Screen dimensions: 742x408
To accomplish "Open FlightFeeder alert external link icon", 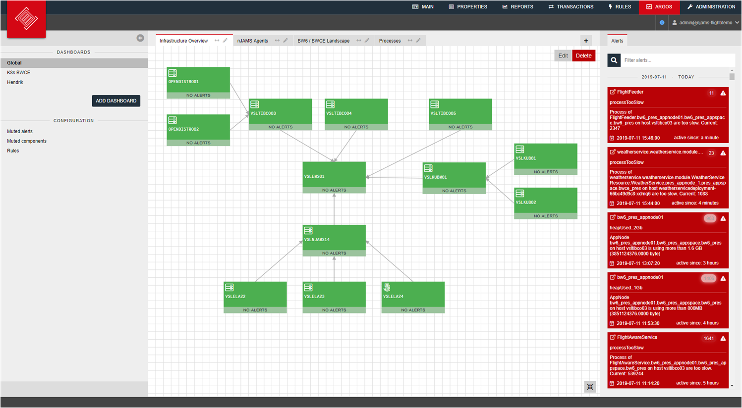I will (x=613, y=92).
